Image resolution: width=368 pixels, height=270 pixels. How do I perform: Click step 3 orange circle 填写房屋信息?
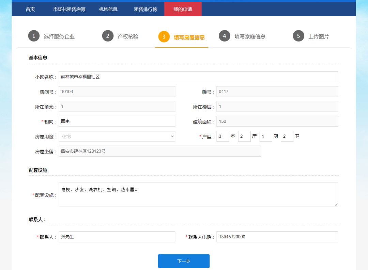pyautogui.click(x=164, y=37)
